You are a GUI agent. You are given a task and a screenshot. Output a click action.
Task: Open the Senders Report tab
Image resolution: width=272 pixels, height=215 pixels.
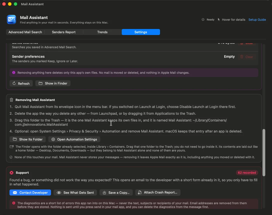click(64, 32)
